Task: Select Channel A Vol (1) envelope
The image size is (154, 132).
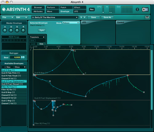Action: [14, 78]
